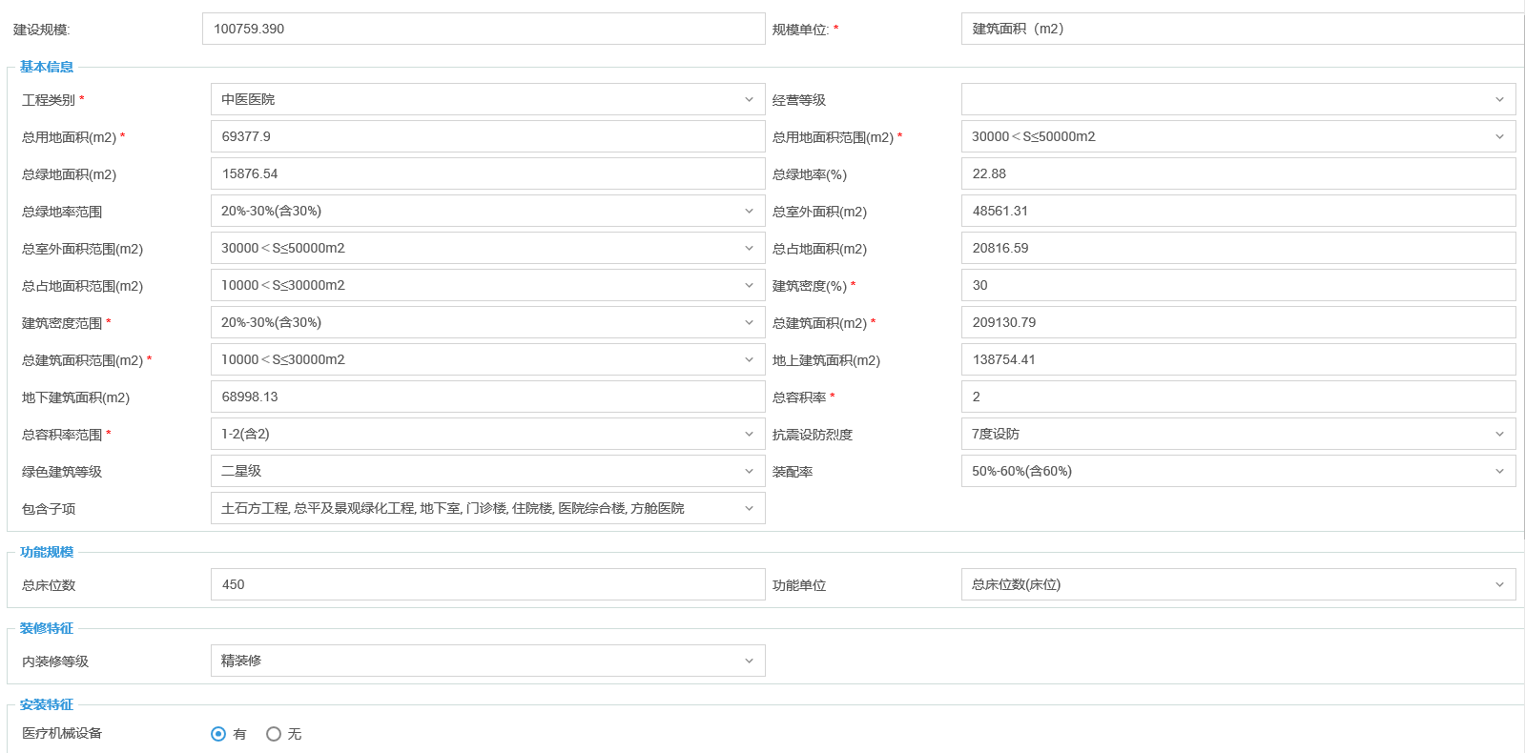Open the 装配率 dropdown
Image resolution: width=1525 pixels, height=753 pixels.
pos(1238,471)
